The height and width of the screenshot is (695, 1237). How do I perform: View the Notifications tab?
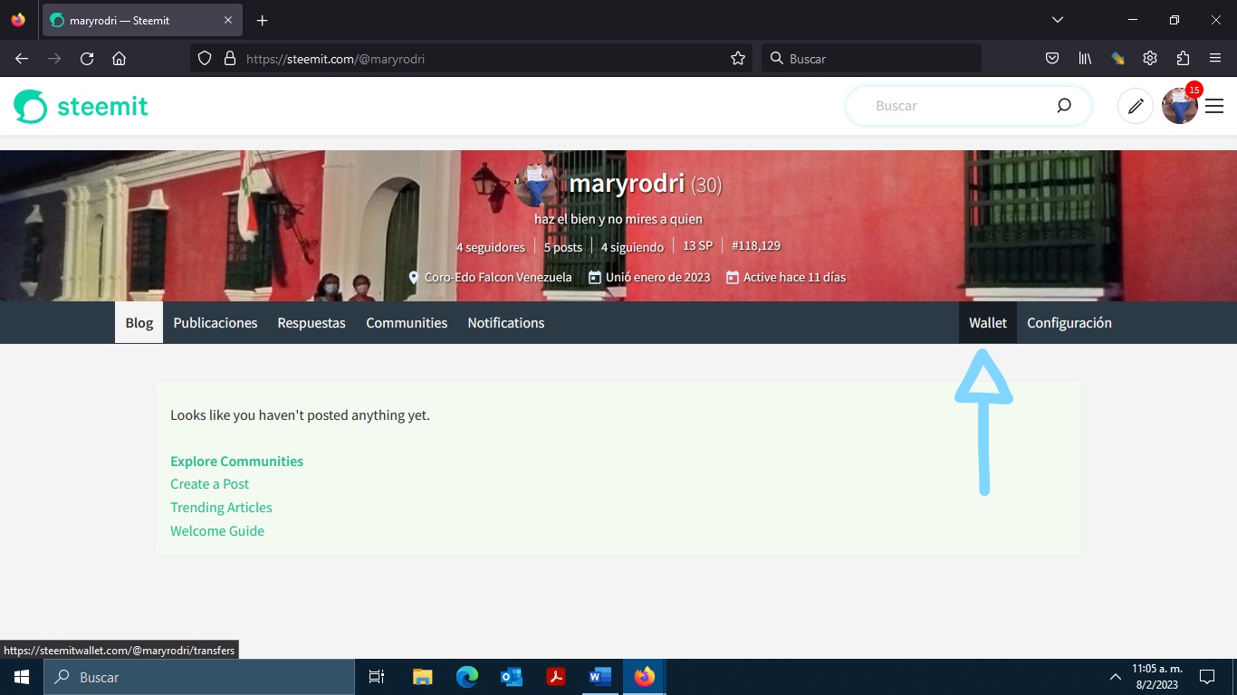(x=506, y=323)
